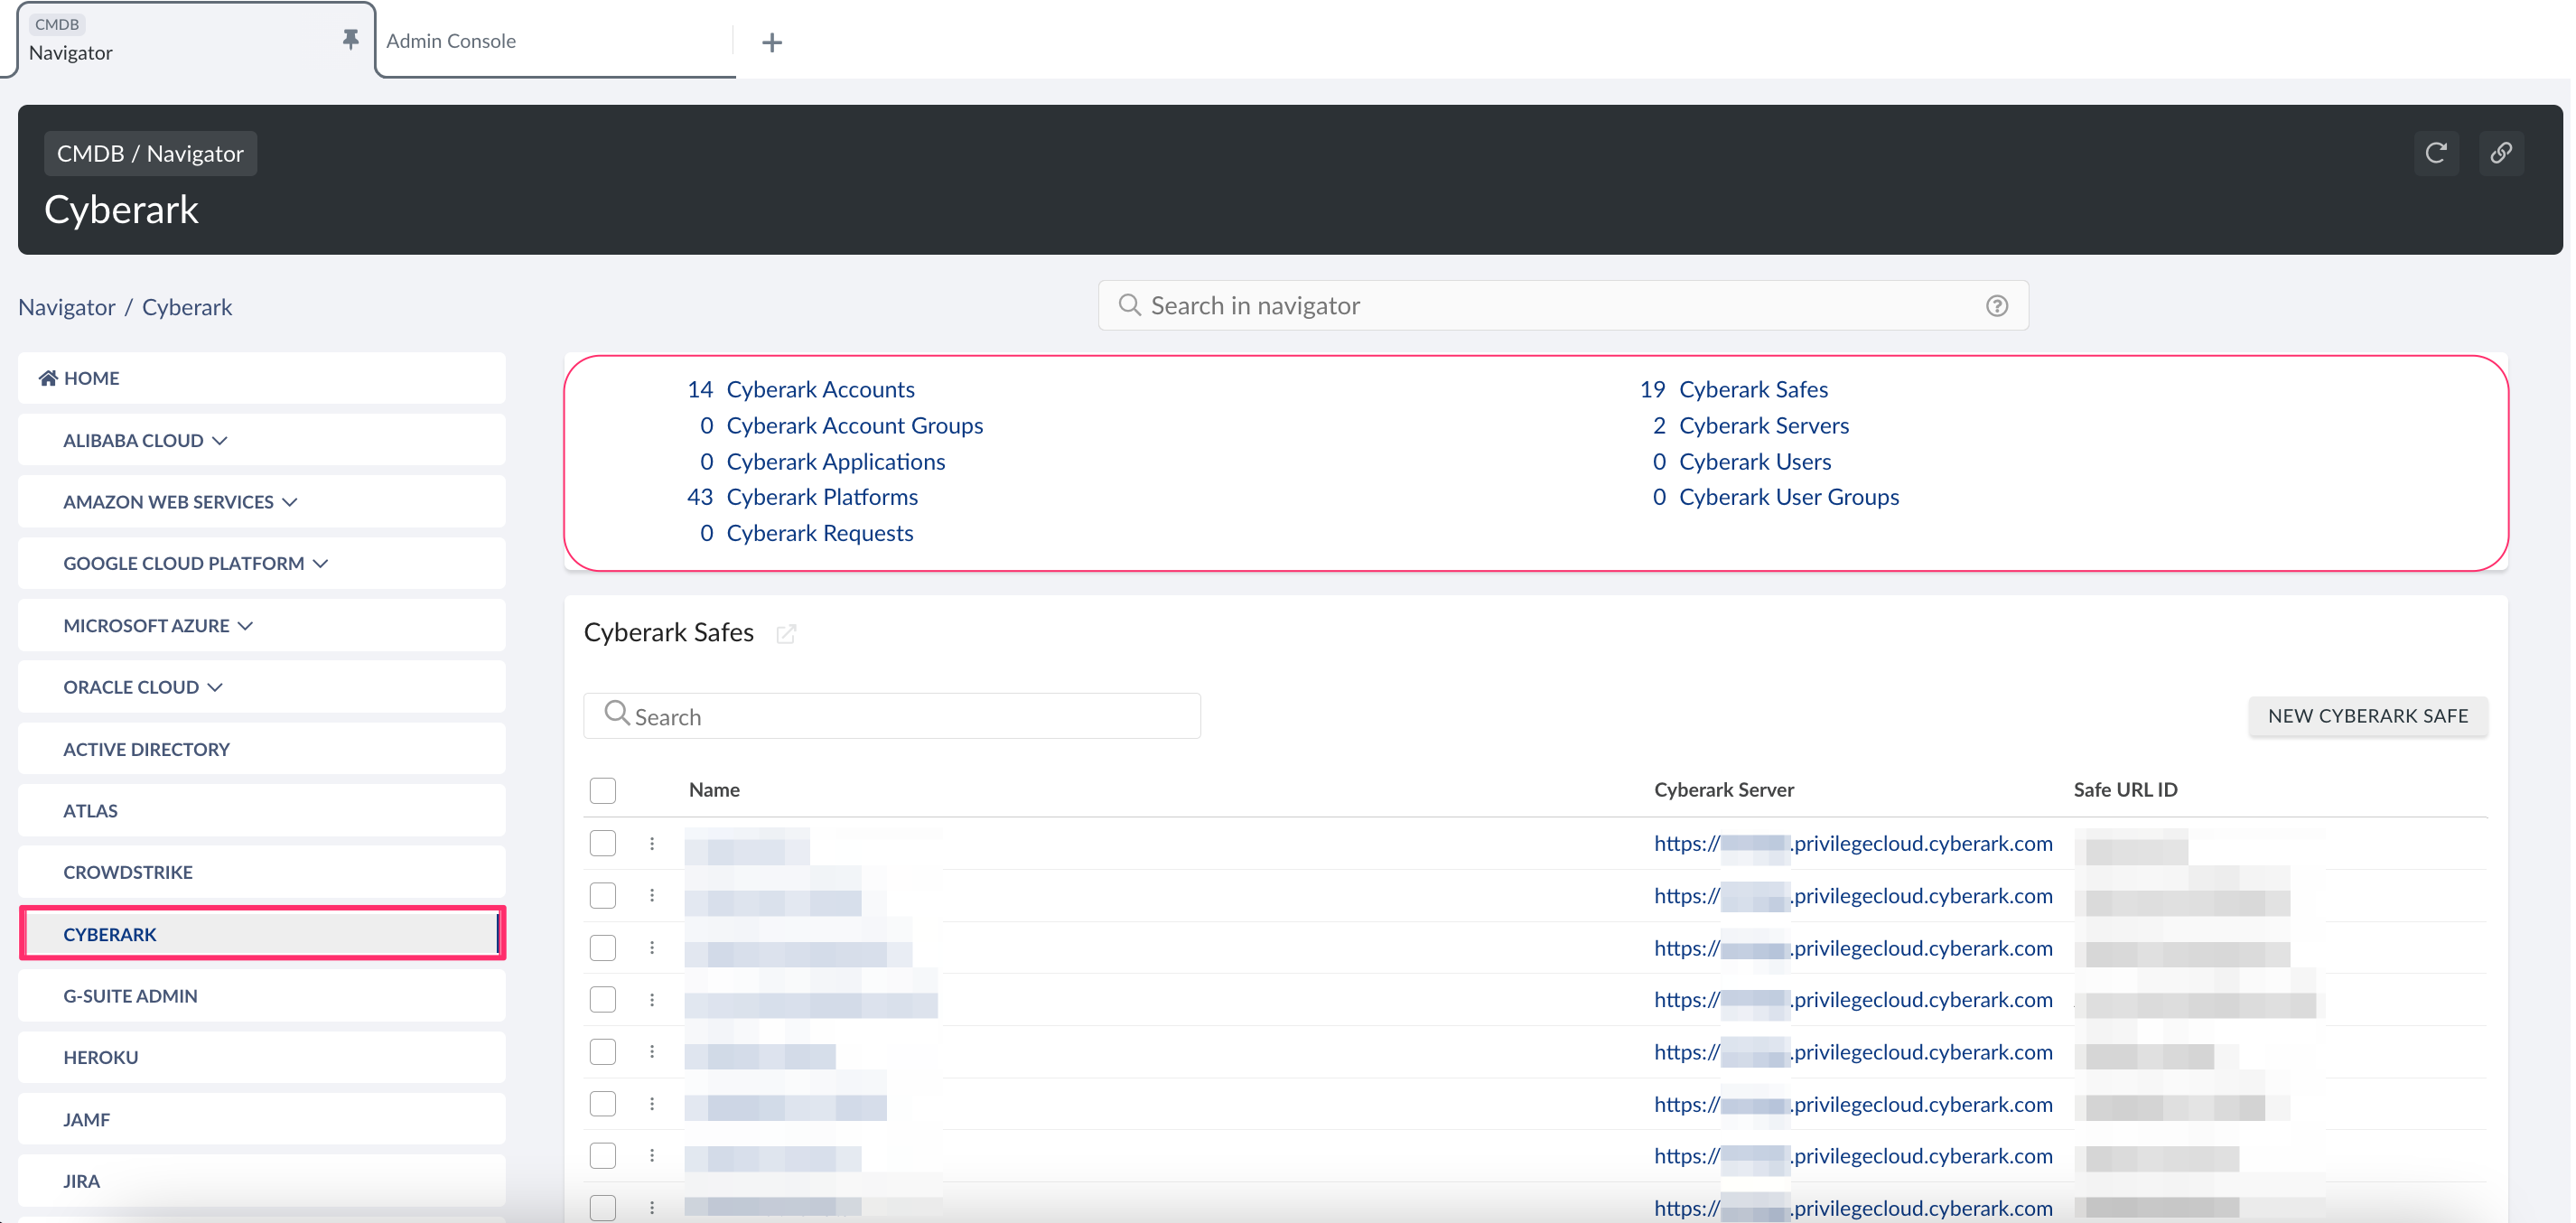Open a new browser tab with the plus icon
Screen dimensions: 2576x1223
(771, 42)
